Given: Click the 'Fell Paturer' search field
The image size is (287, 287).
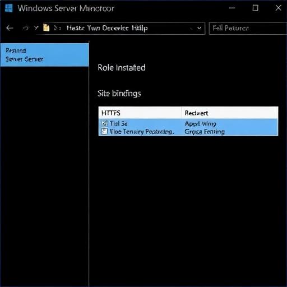Looking at the screenshot, I should 248,28.
